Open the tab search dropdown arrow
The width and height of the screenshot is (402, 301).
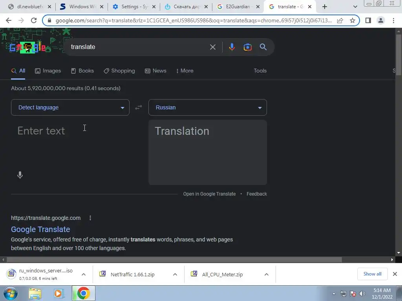tap(355, 7)
